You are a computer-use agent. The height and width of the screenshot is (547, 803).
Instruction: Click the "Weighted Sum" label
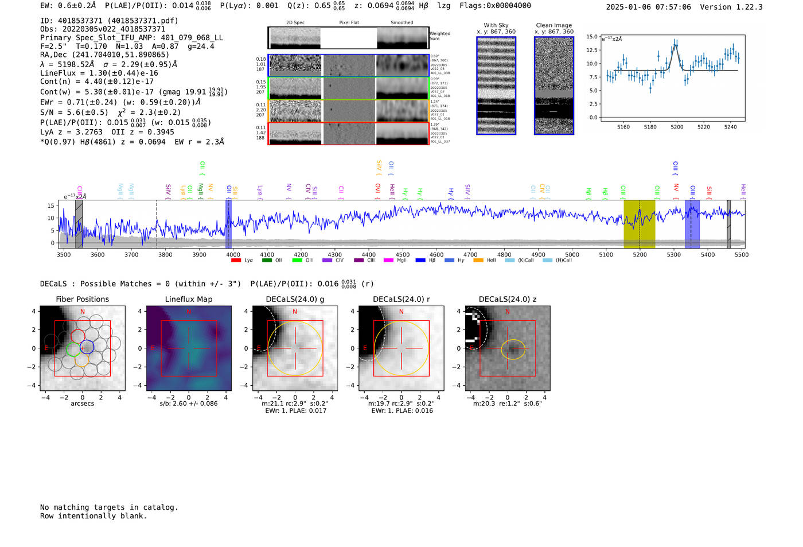[440, 36]
